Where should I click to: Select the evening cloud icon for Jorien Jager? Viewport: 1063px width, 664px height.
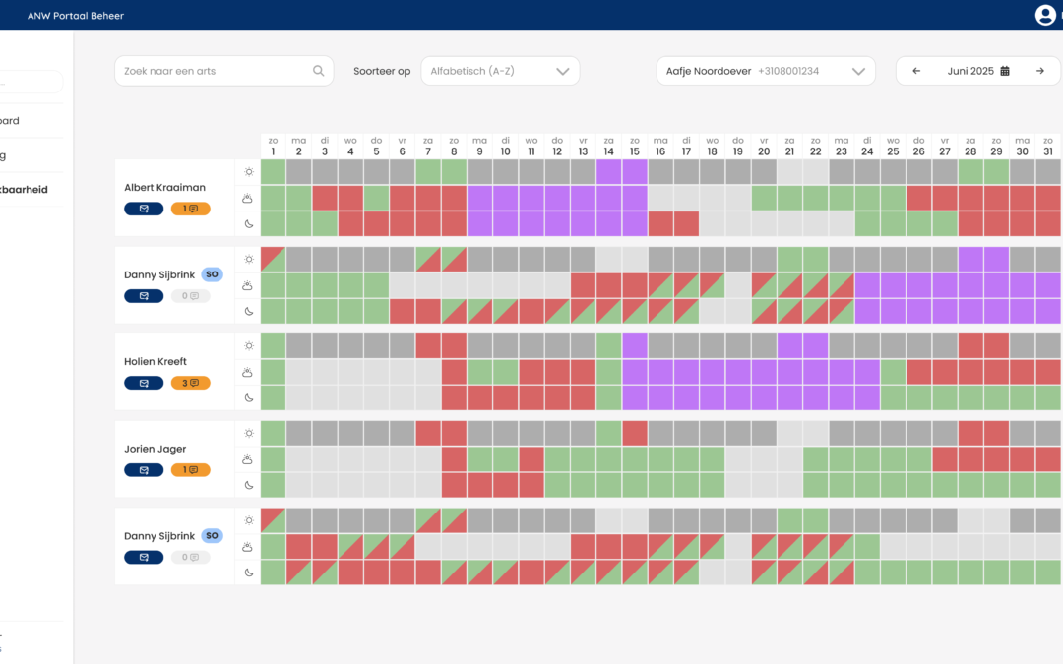point(247,459)
